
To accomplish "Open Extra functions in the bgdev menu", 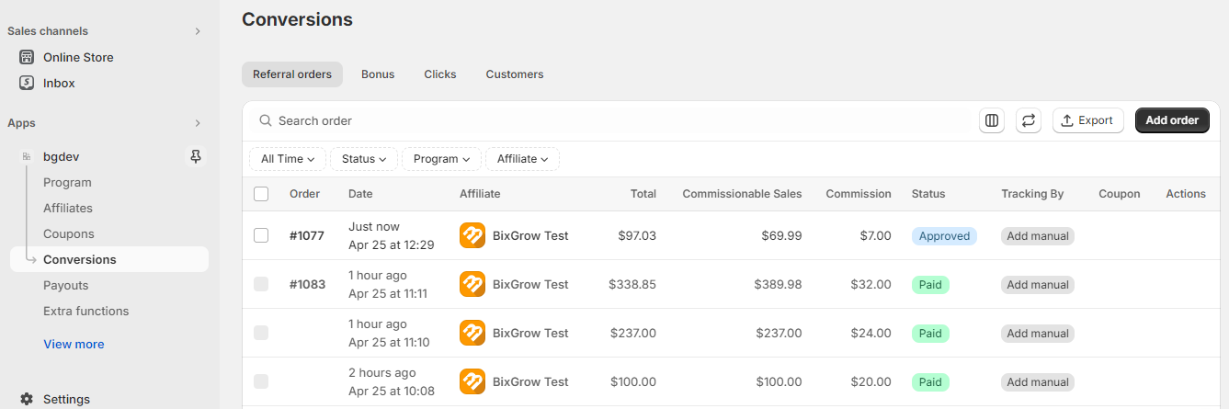I will pos(86,311).
